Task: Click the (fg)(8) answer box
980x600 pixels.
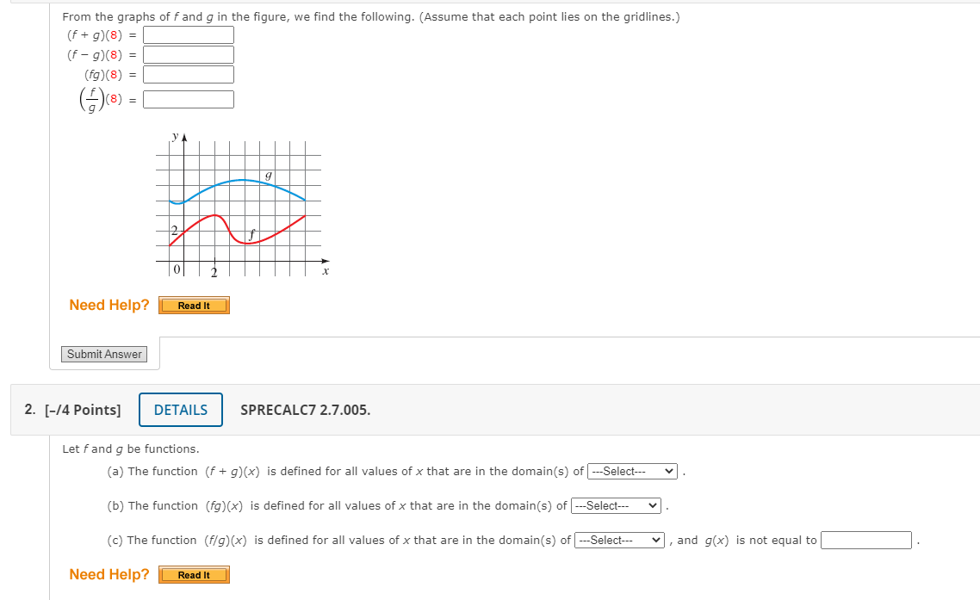Action: point(189,74)
